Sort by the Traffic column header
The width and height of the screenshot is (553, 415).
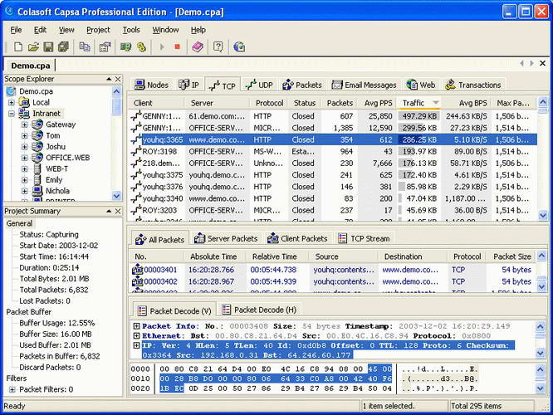coord(419,103)
